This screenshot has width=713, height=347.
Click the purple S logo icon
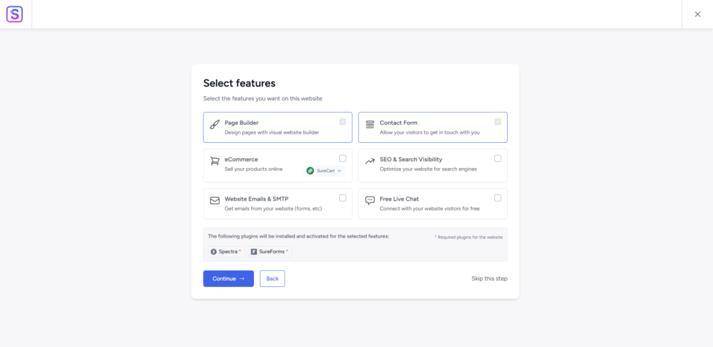[15, 14]
